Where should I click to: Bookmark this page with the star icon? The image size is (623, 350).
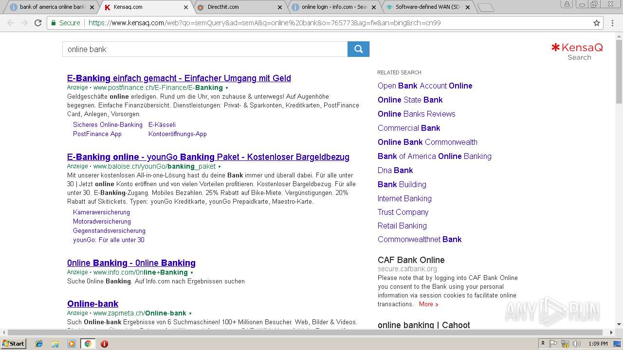click(x=597, y=23)
